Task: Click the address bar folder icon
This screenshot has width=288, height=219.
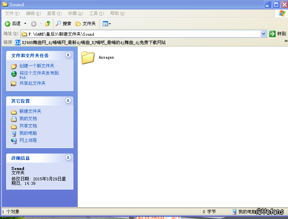Action: [x=24, y=34]
